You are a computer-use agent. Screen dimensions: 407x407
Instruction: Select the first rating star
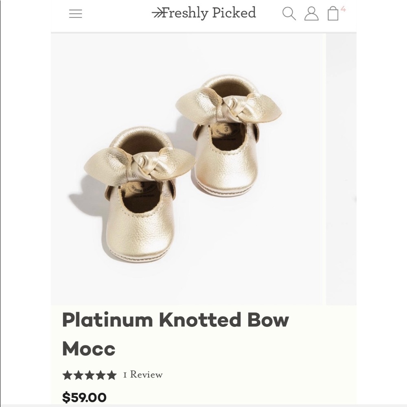[67, 374]
